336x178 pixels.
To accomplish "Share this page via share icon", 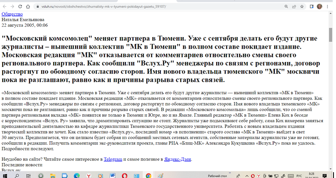I will tap(294, 7).
